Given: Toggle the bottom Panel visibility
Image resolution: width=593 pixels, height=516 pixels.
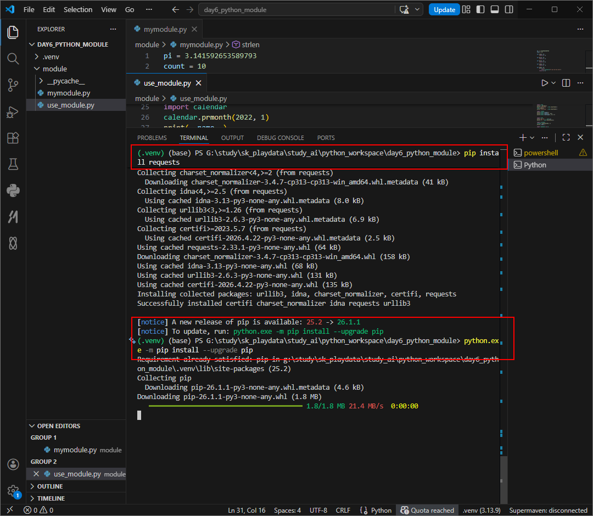Looking at the screenshot, I should (x=495, y=10).
